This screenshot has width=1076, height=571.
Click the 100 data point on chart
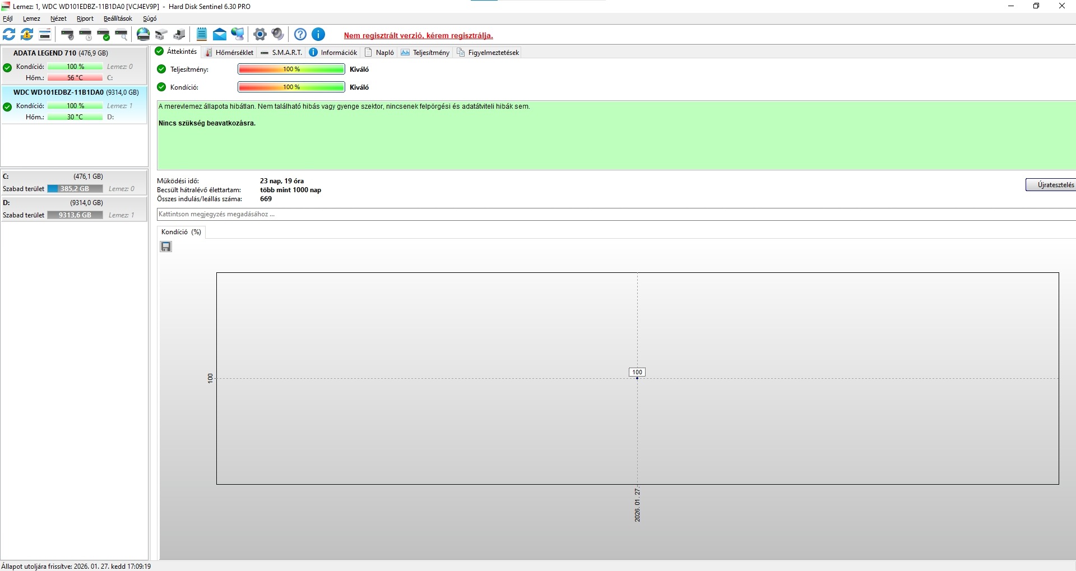coord(637,378)
